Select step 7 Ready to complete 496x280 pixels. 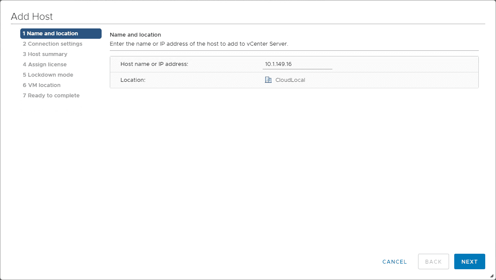[x=51, y=96]
